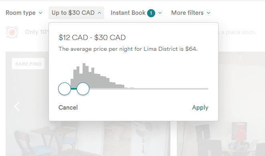Click the chevron beside Instant Book
This screenshot has height=156, width=265.
pyautogui.click(x=160, y=13)
